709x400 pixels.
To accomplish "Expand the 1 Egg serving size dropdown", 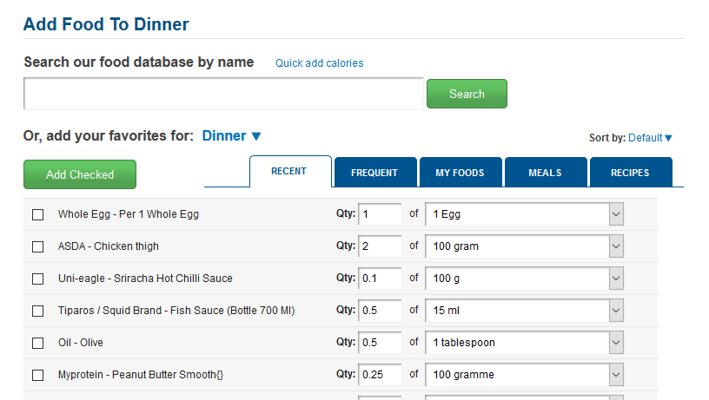I will click(x=525, y=214).
